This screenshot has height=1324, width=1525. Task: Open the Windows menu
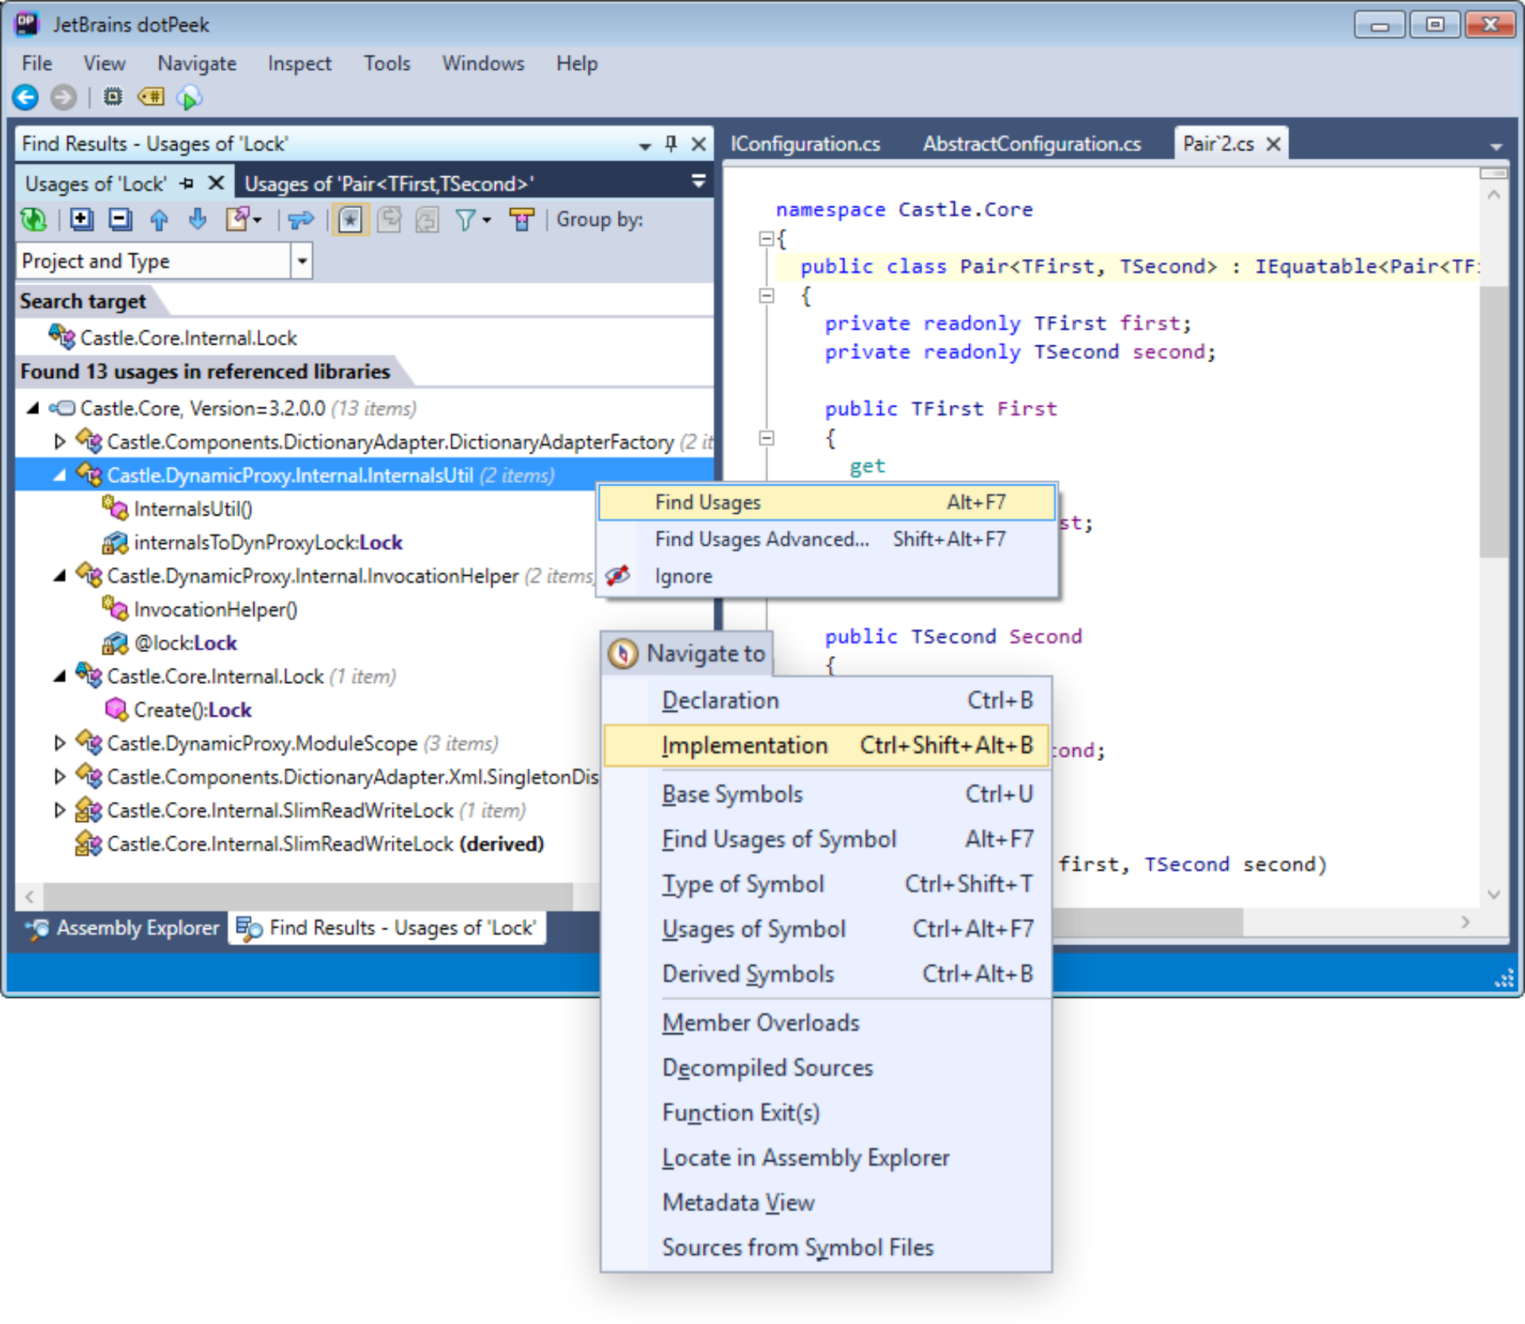click(484, 64)
